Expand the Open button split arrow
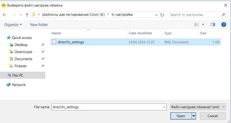231x123 pixels. pyautogui.click(x=194, y=116)
